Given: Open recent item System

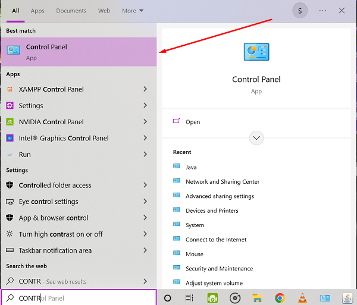Looking at the screenshot, I should [195, 225].
